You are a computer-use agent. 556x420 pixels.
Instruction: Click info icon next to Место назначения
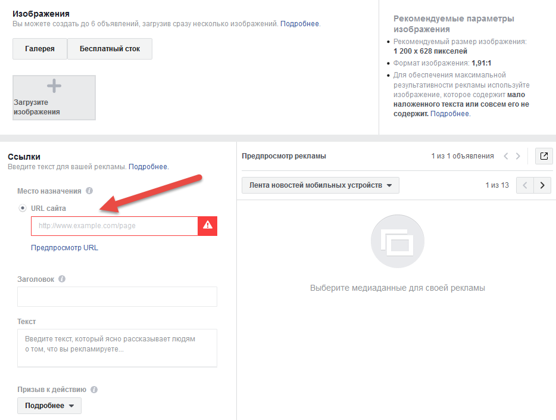point(89,191)
